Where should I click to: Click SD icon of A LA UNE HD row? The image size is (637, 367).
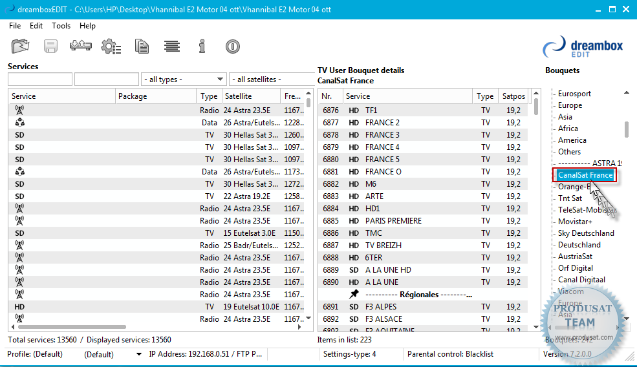(x=354, y=270)
